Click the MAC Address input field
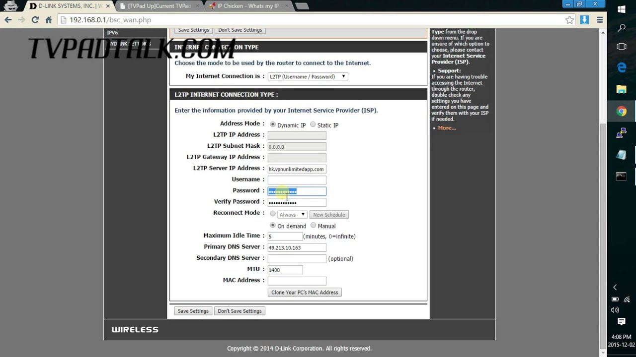636x357 pixels. (x=297, y=281)
